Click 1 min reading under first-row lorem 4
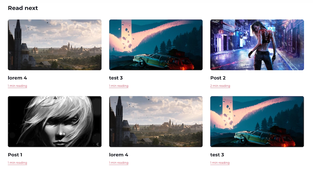The height and width of the screenshot is (173, 313). pyautogui.click(x=17, y=86)
